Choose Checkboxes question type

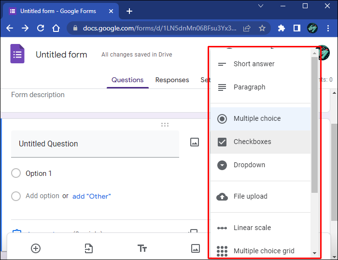(x=252, y=142)
